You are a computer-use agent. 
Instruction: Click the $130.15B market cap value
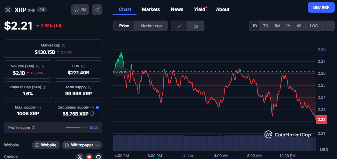pos(45,52)
